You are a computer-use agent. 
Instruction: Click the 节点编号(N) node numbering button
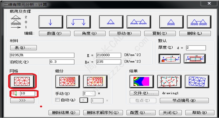point(184,100)
